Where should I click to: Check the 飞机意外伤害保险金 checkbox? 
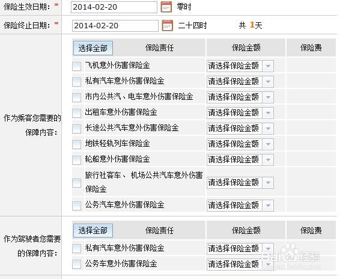(76, 66)
